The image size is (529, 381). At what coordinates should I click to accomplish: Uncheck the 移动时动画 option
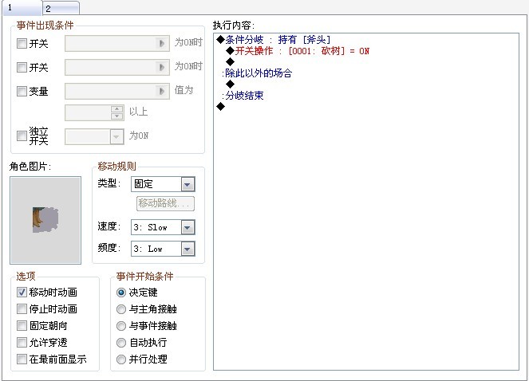[22, 292]
